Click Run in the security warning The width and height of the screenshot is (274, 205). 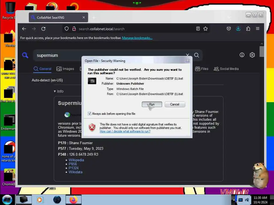[152, 104]
